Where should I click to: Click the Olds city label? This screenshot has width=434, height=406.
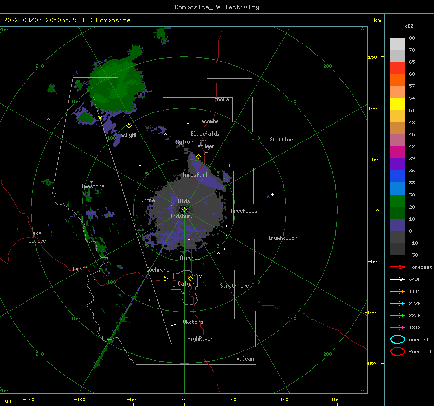[184, 201]
